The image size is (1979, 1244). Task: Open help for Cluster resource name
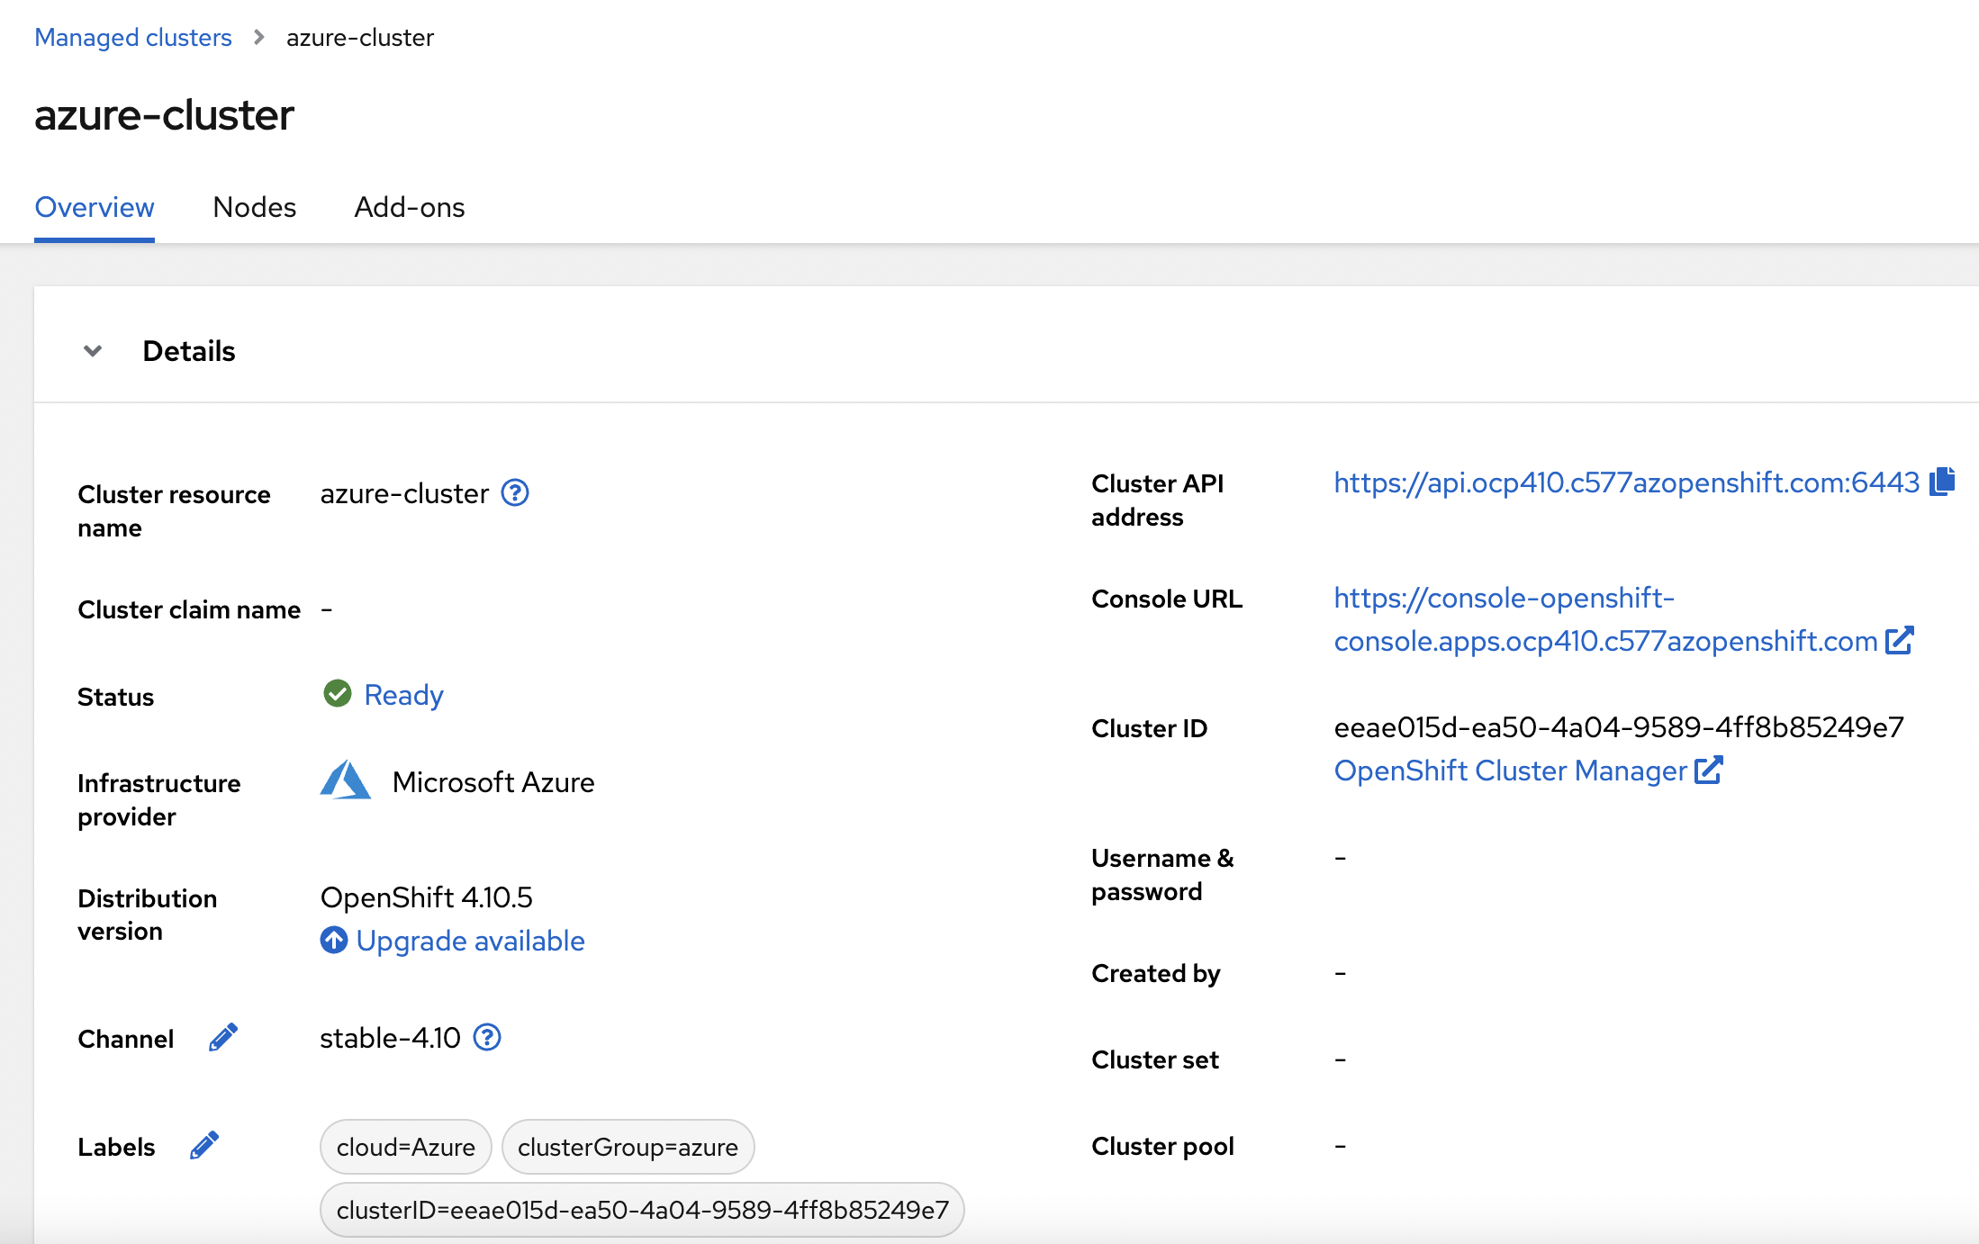(515, 493)
